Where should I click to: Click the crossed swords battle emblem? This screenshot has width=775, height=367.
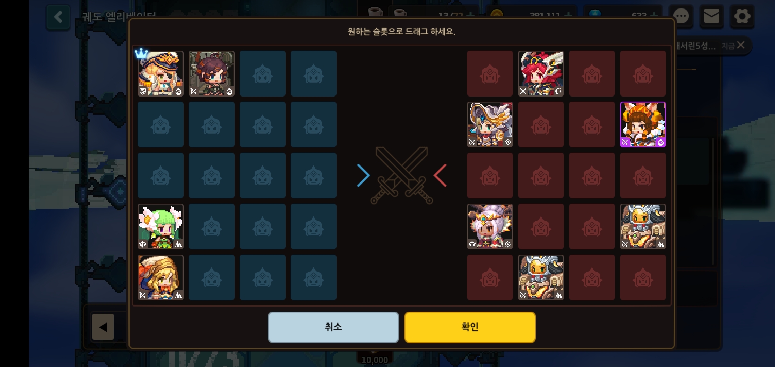point(401,175)
